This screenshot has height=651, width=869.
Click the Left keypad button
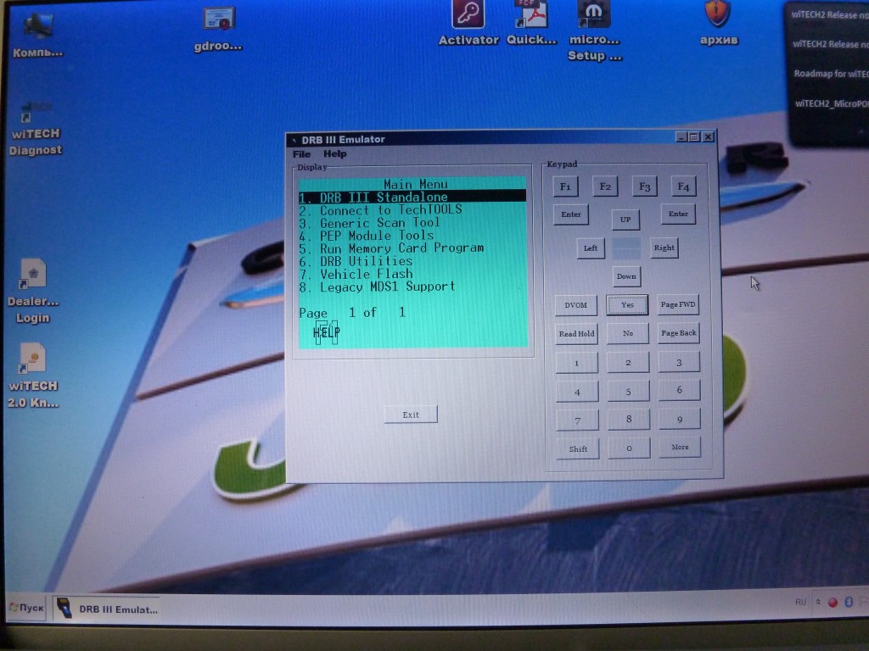click(x=591, y=248)
